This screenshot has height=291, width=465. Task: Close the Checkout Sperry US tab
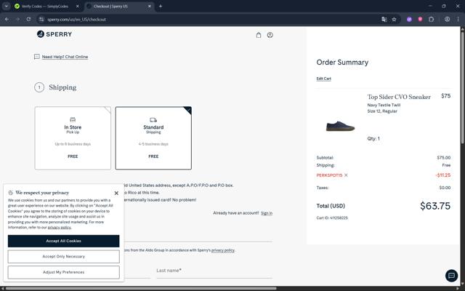coord(150,7)
